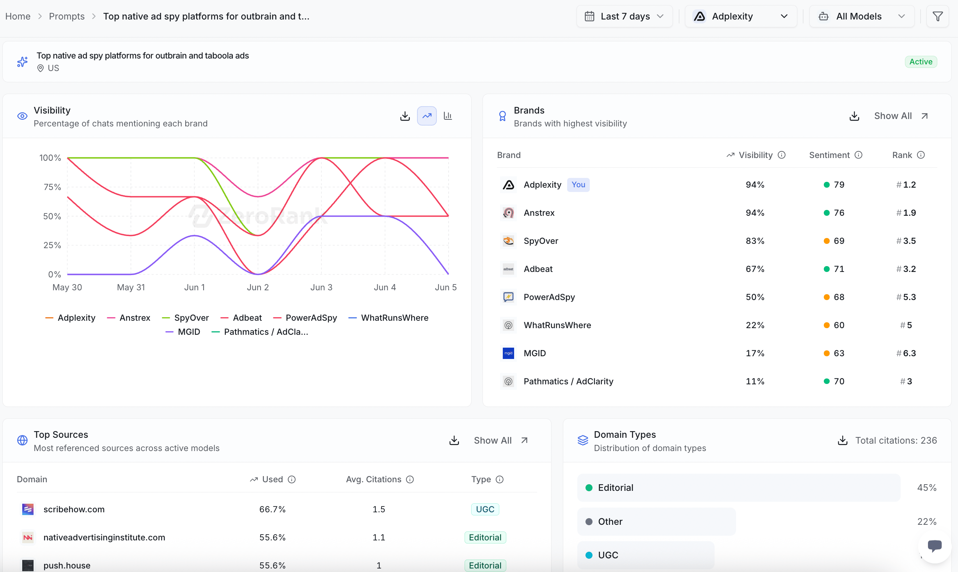Click the info icon beside Type column
Screen dimensions: 958x572
click(500, 480)
